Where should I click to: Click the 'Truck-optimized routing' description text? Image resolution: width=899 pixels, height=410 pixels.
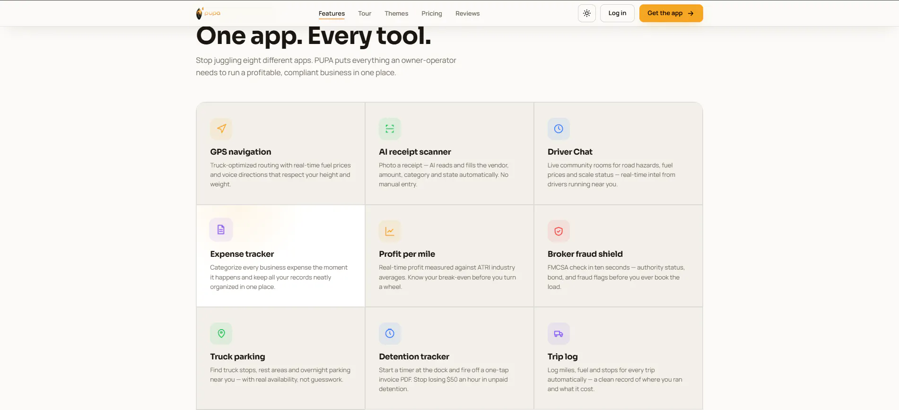click(280, 174)
